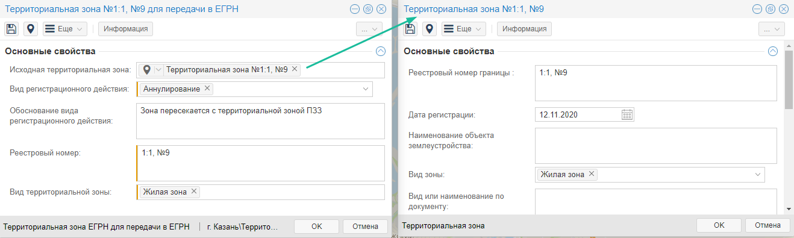Image resolution: width=794 pixels, height=238 pixels.
Task: Click Отмена in the left window
Action: 365,227
